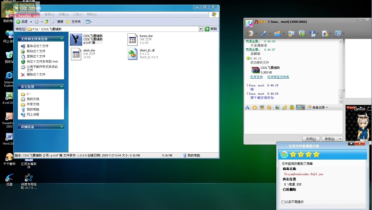Start video chat via webcam icon
The width and height of the screenshot is (372, 210).
coord(250,33)
